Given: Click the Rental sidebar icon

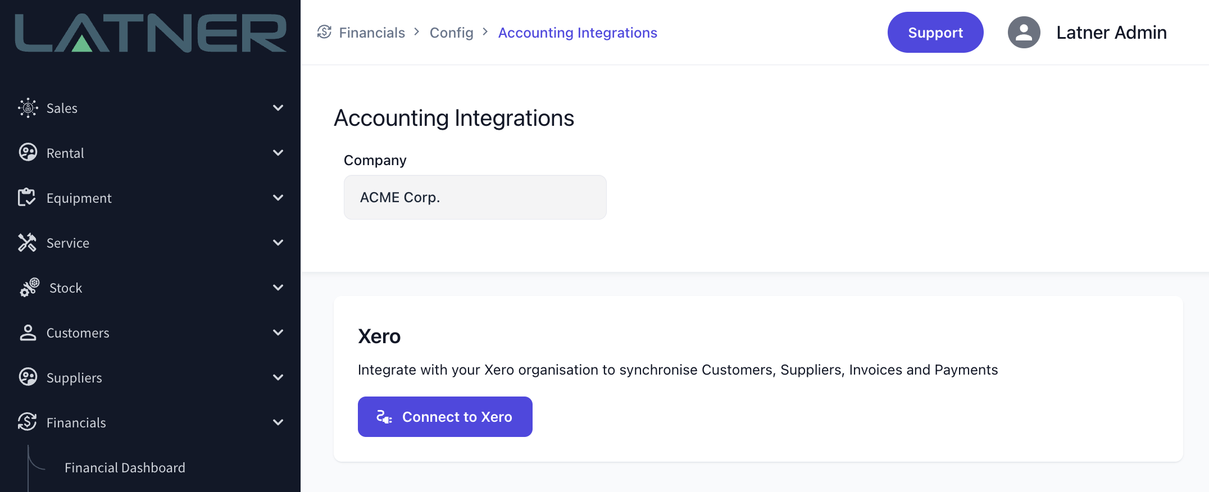Looking at the screenshot, I should [28, 153].
